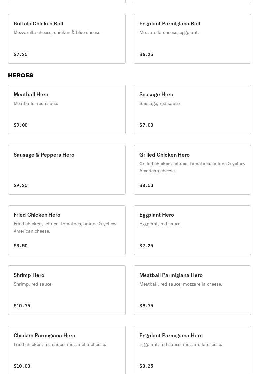Choose the Sausage Hero card
The image size is (259, 374).
pos(192,110)
